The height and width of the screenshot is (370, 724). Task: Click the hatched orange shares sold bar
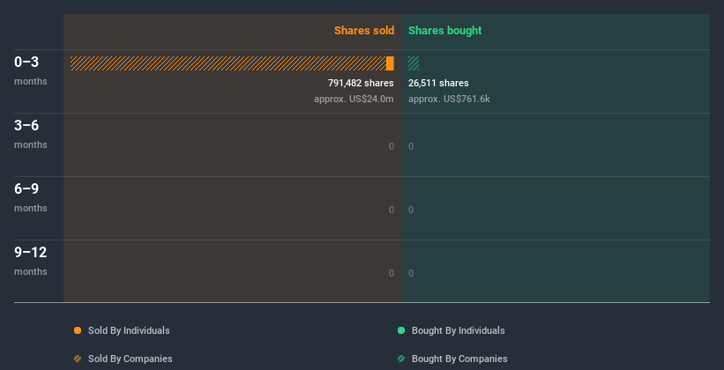(228, 63)
